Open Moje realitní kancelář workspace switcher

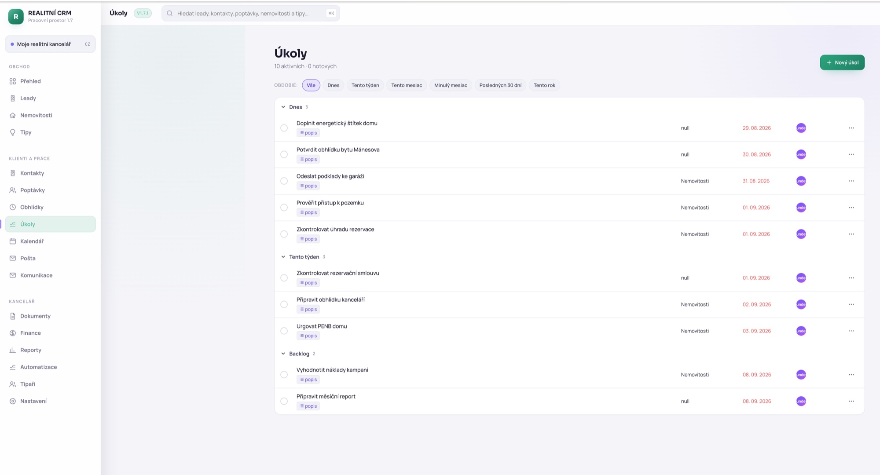pos(50,44)
